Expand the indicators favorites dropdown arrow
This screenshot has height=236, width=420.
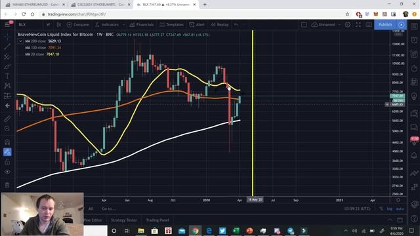click(x=123, y=25)
